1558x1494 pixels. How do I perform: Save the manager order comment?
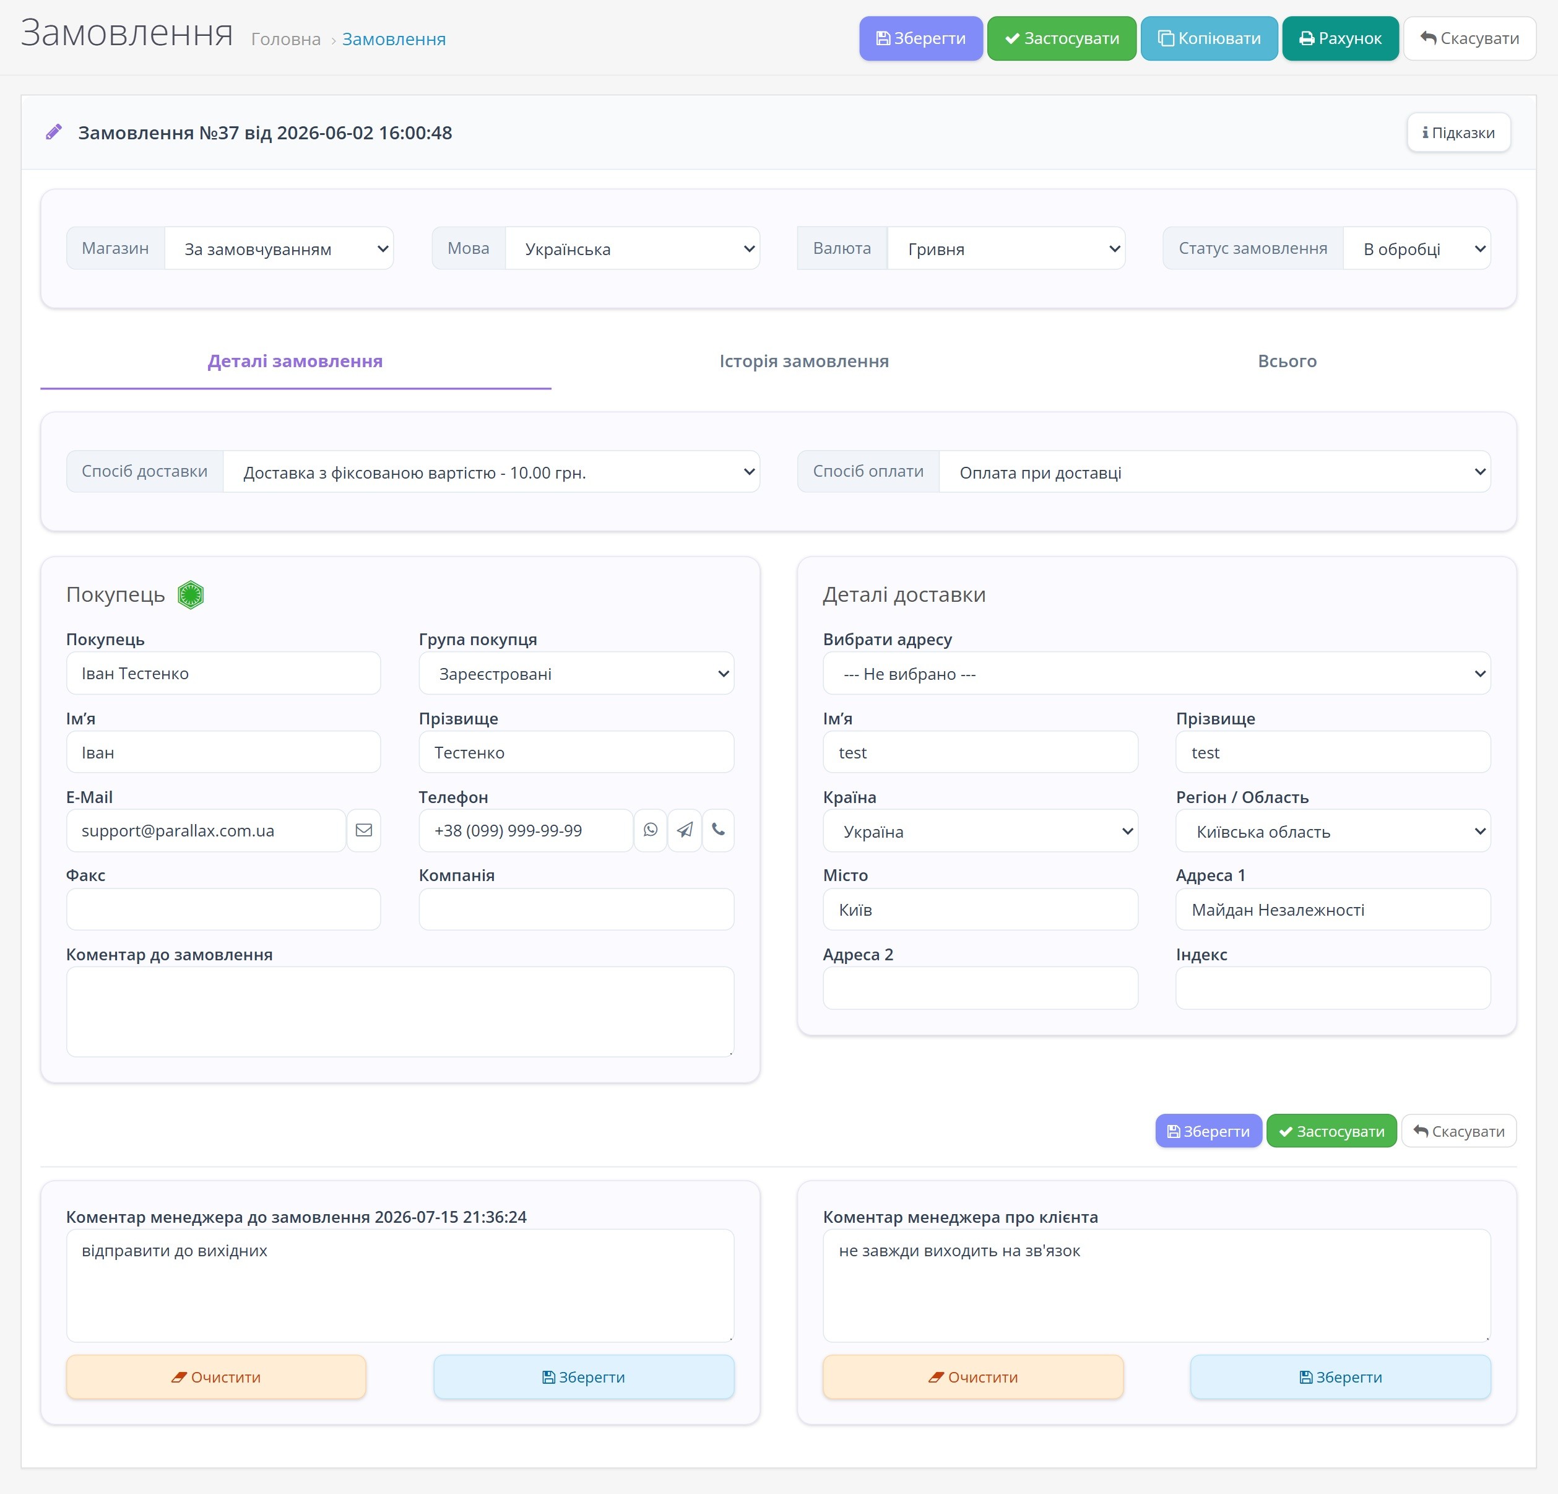coord(584,1376)
